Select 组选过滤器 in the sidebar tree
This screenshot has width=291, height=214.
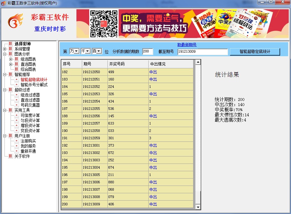tap(30, 95)
